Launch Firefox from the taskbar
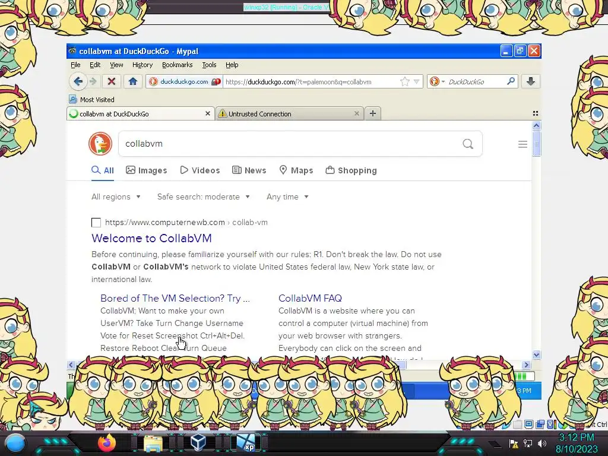This screenshot has width=608, height=456. (107, 443)
